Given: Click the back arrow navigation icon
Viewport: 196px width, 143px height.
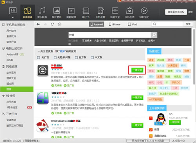Looking at the screenshot, I should [x=38, y=24].
